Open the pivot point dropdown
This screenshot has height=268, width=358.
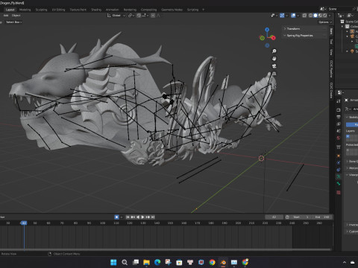(131, 16)
